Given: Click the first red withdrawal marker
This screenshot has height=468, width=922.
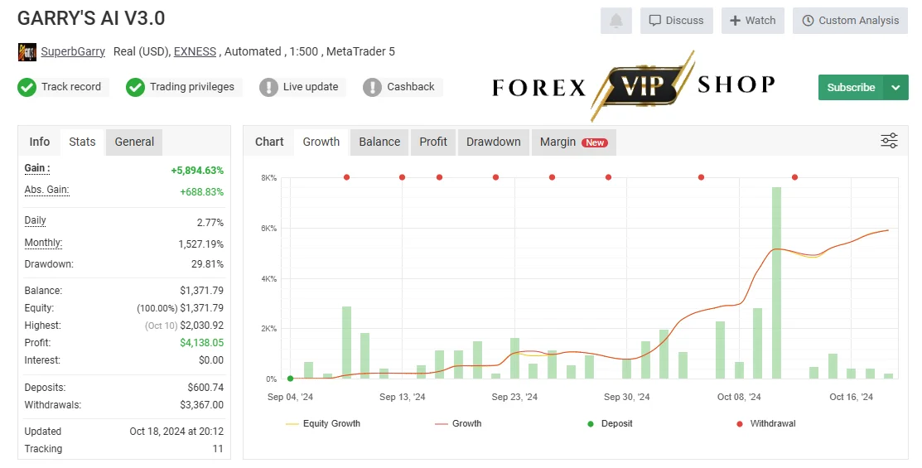Looking at the screenshot, I should coord(347,177).
